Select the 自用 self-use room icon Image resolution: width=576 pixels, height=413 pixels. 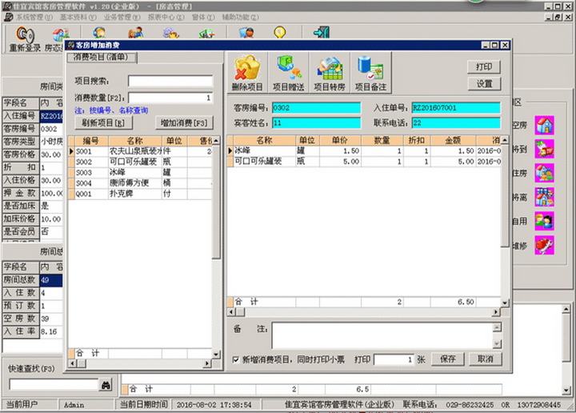pos(544,221)
